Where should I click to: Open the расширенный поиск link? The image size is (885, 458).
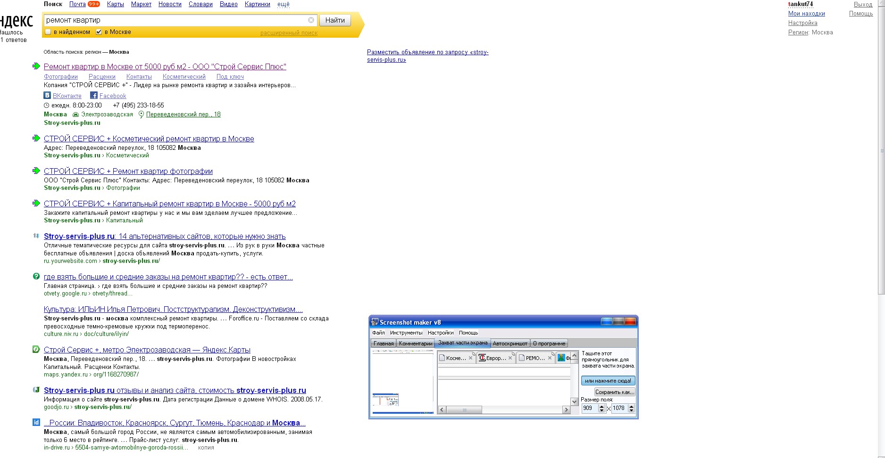coord(289,33)
